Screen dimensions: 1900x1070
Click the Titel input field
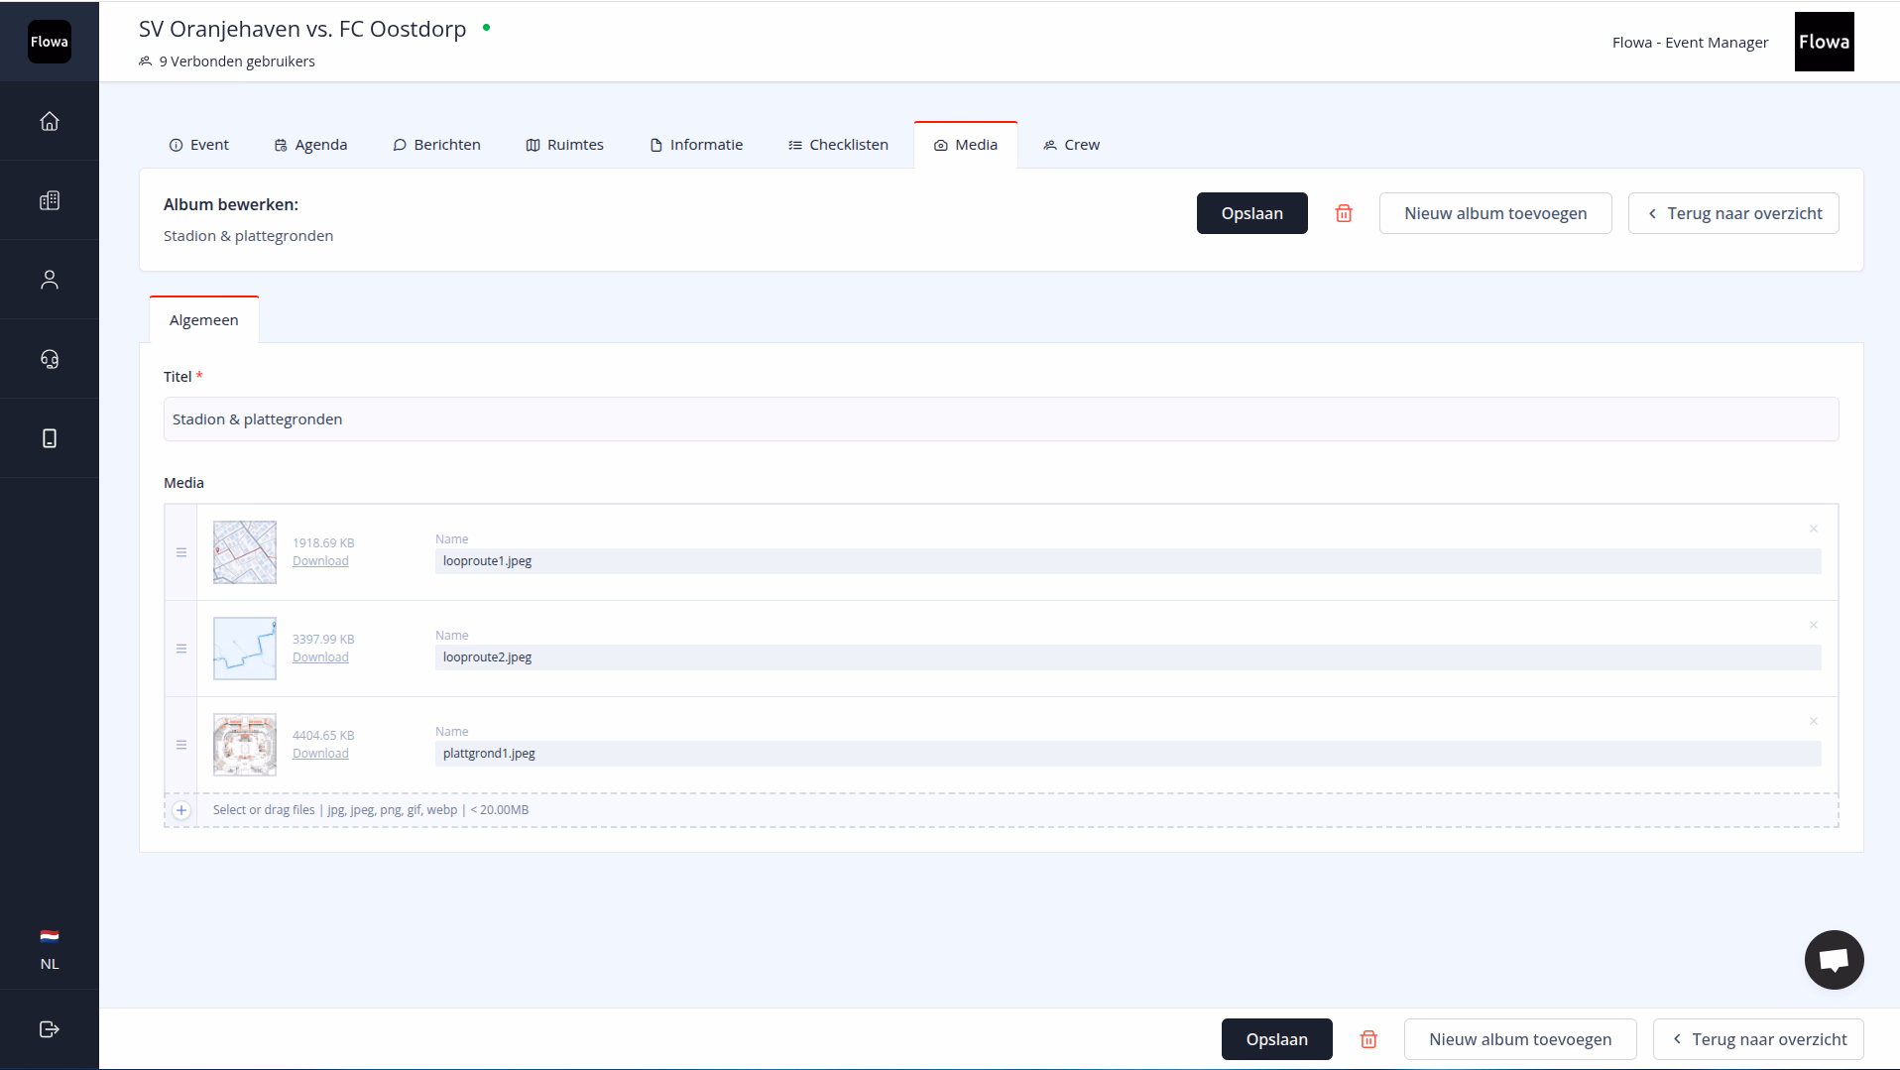1001,419
